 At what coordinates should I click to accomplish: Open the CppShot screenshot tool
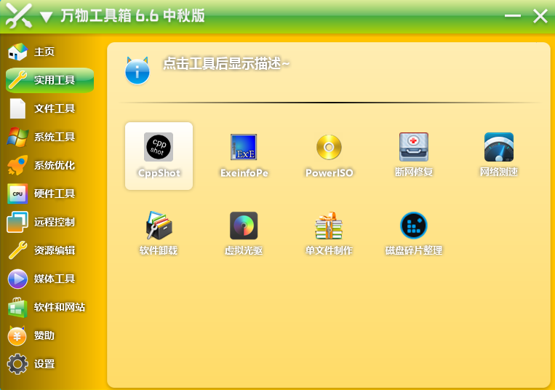[159, 156]
